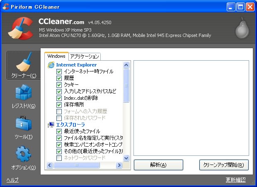The image size is (257, 187).
Task: Minimize the CCleaner window
Action: (231, 7)
